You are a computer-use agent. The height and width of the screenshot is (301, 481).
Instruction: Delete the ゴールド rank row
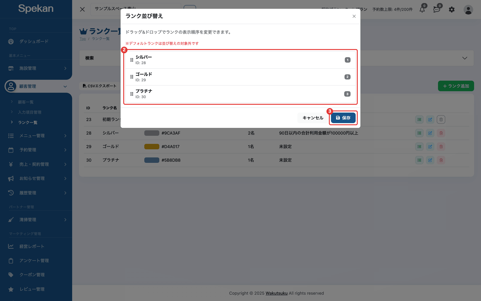coord(441,147)
